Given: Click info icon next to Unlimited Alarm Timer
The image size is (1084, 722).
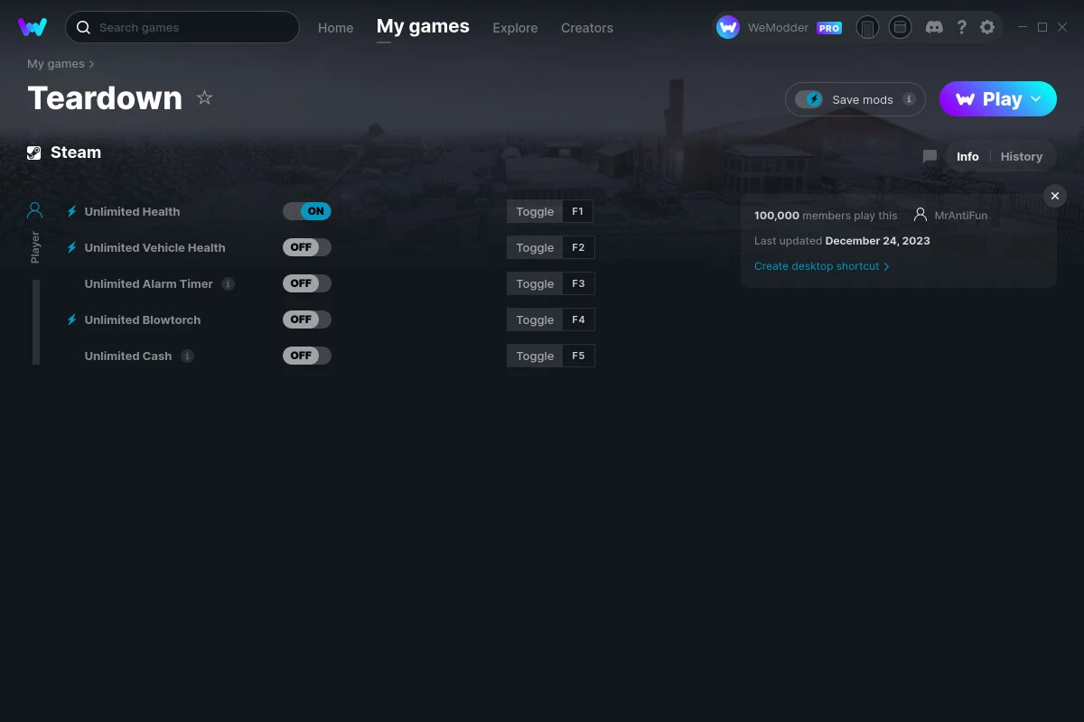Looking at the screenshot, I should click(229, 283).
